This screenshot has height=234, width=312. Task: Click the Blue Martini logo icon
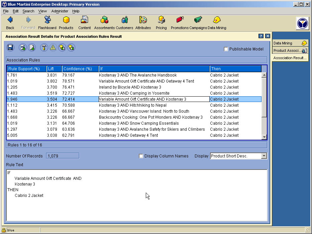point(302,23)
